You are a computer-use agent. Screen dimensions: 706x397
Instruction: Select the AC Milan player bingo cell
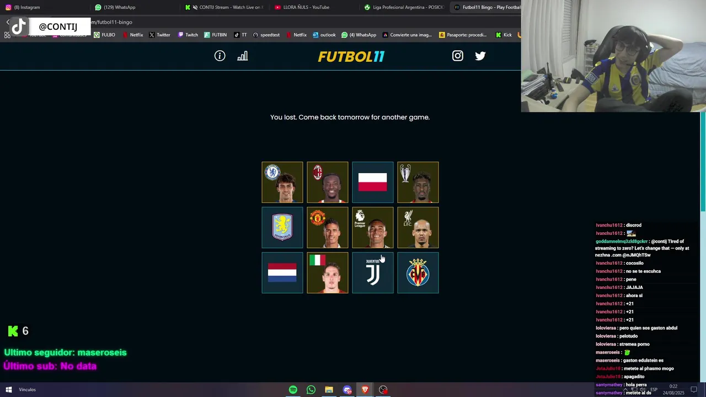328,182
